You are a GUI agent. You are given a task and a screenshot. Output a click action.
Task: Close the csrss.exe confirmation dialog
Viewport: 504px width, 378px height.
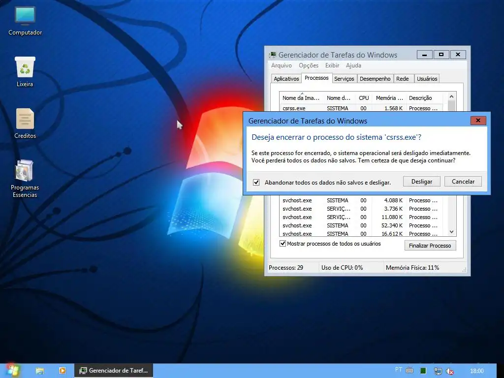click(478, 121)
